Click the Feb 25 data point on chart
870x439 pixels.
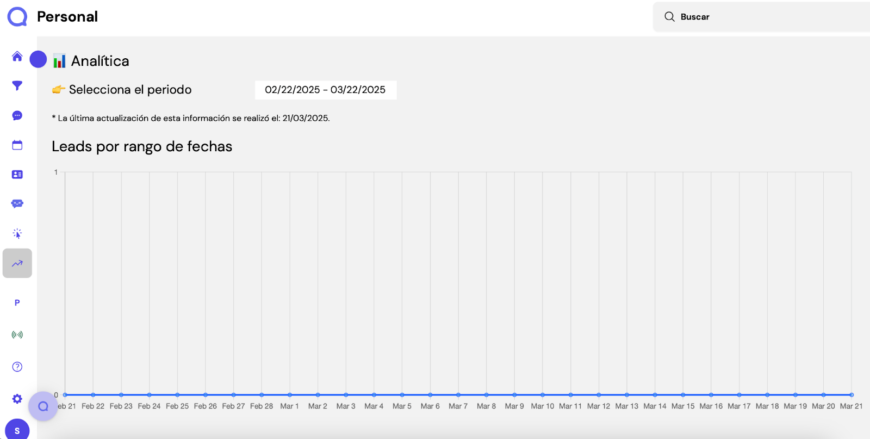point(177,395)
